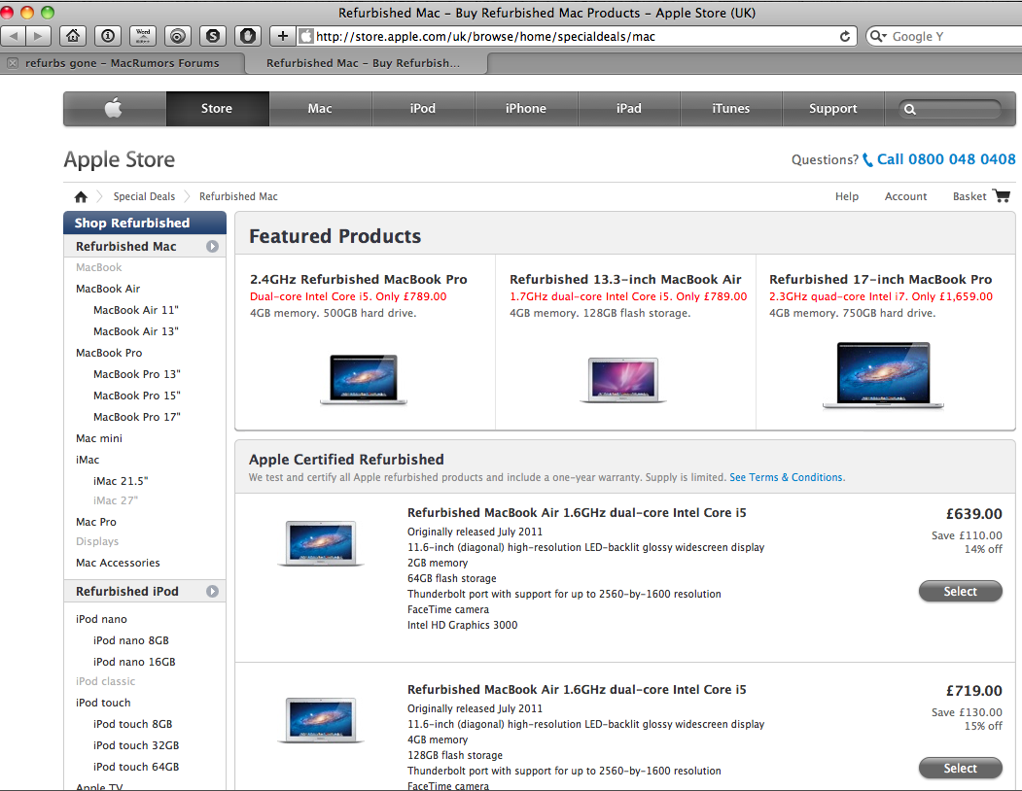Select MacBook Pro 17" in the sidebar

(x=137, y=417)
